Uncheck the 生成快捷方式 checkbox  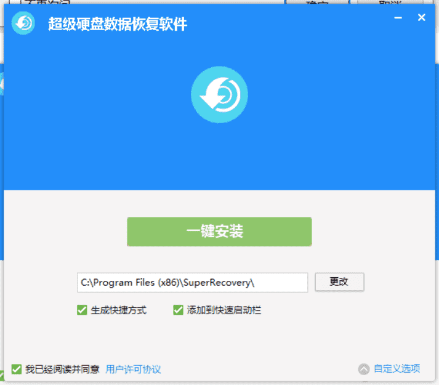click(82, 310)
